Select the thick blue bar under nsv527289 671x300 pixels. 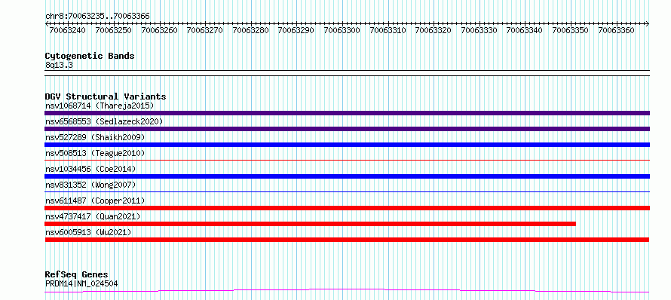347,145
